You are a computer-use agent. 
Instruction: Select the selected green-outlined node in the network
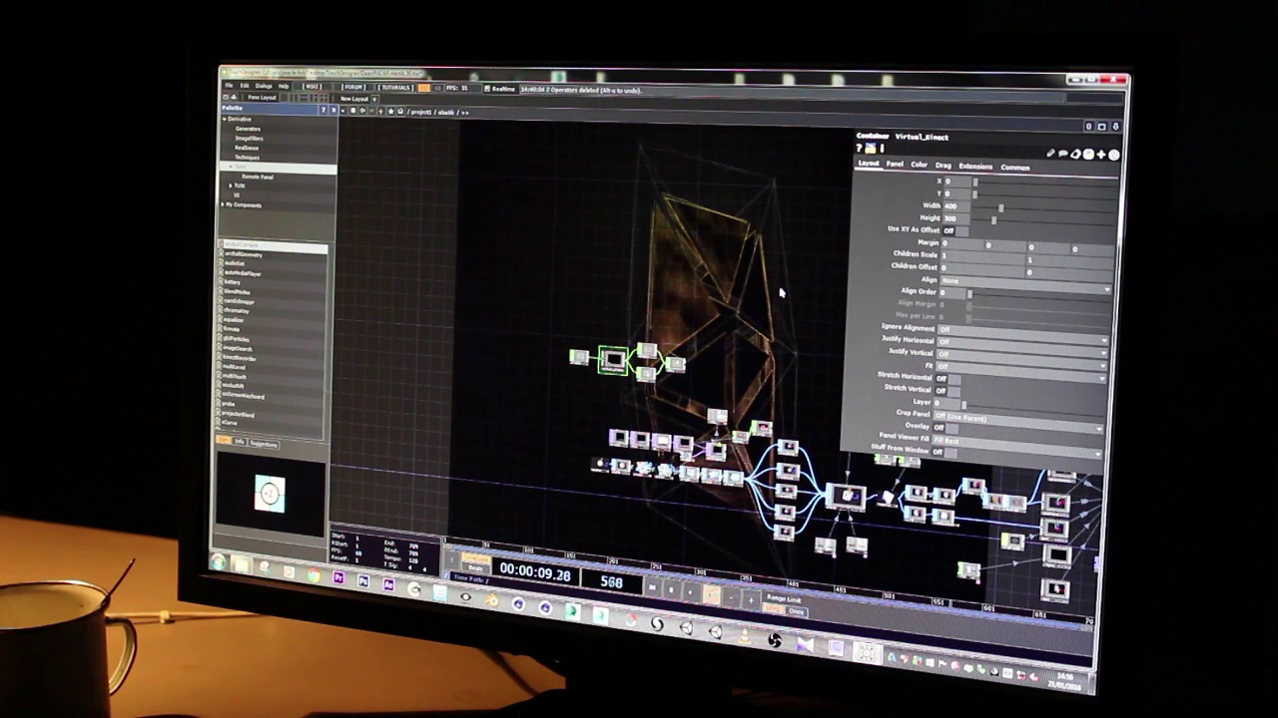613,360
